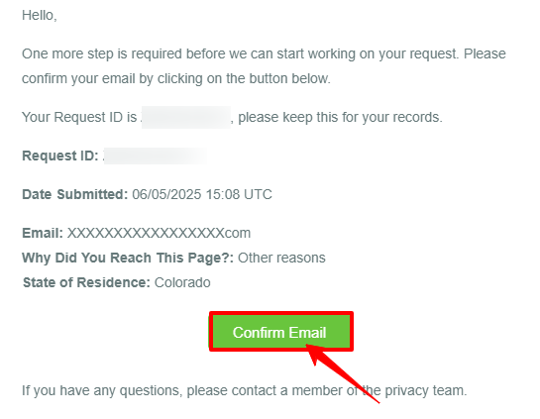Click the 'Your Request ID is' text

pyautogui.click(x=79, y=118)
